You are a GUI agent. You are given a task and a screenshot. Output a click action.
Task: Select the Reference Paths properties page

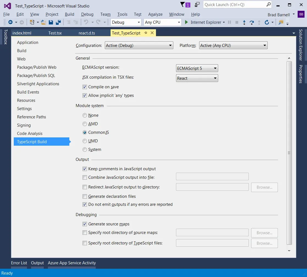(x=31, y=117)
